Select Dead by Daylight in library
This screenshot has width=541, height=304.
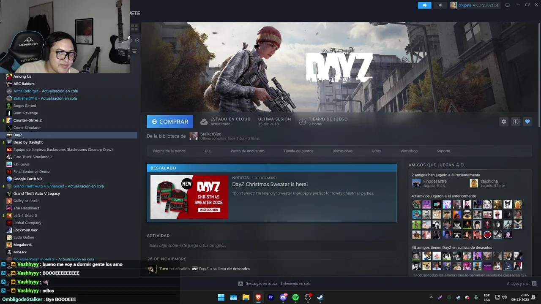tap(28, 142)
